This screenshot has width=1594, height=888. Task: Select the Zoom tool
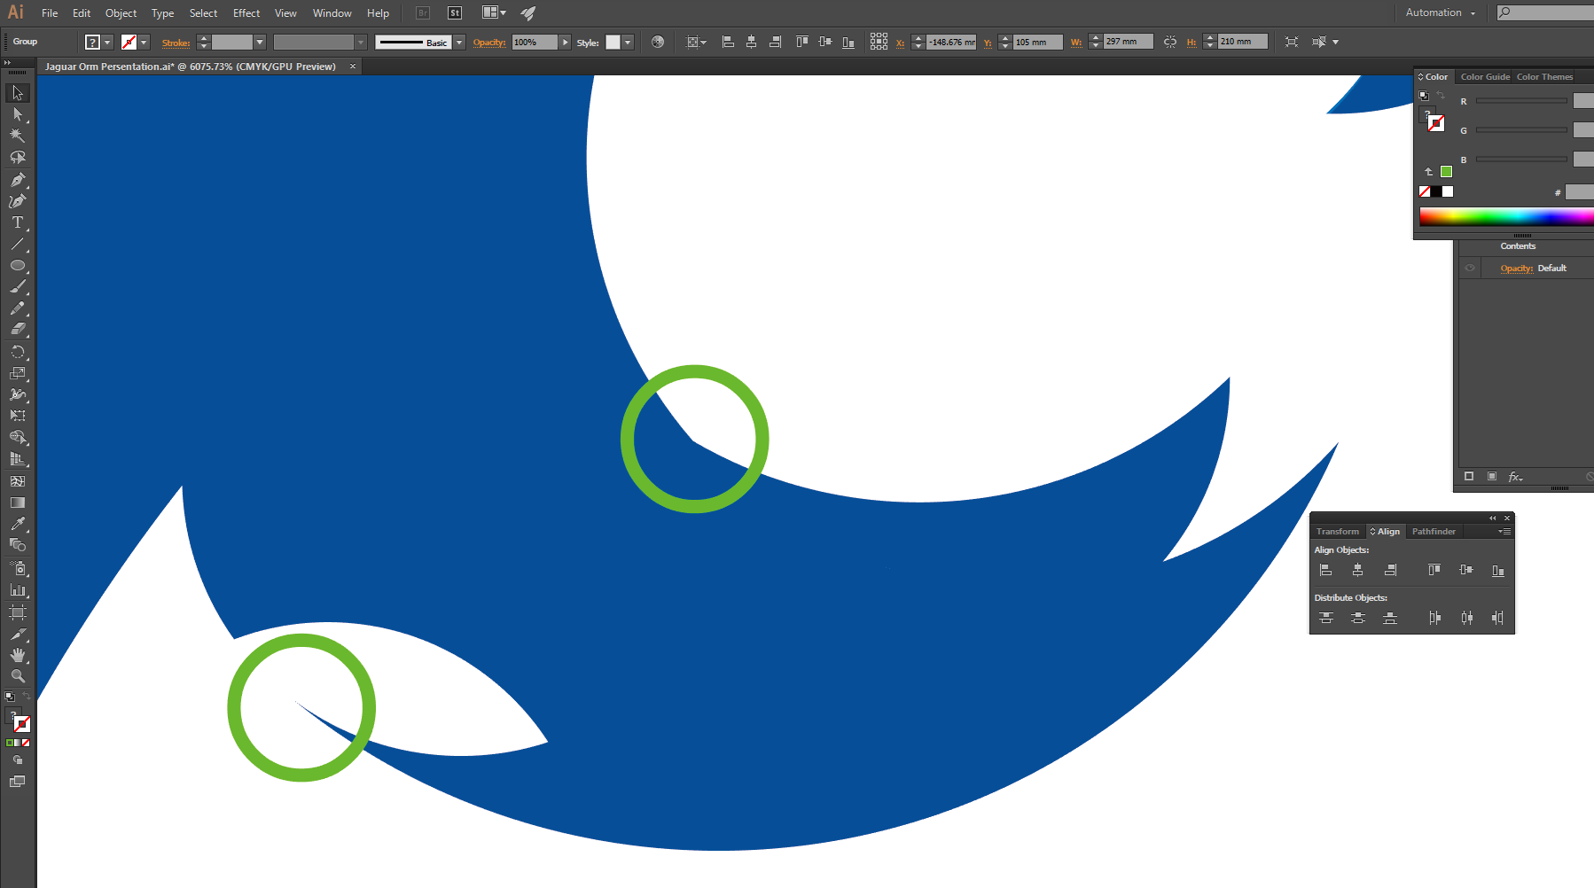tap(18, 676)
